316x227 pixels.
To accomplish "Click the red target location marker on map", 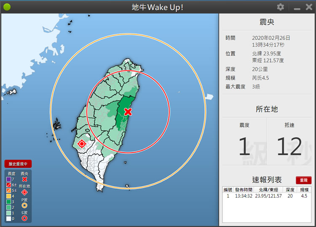I will pos(82,144).
